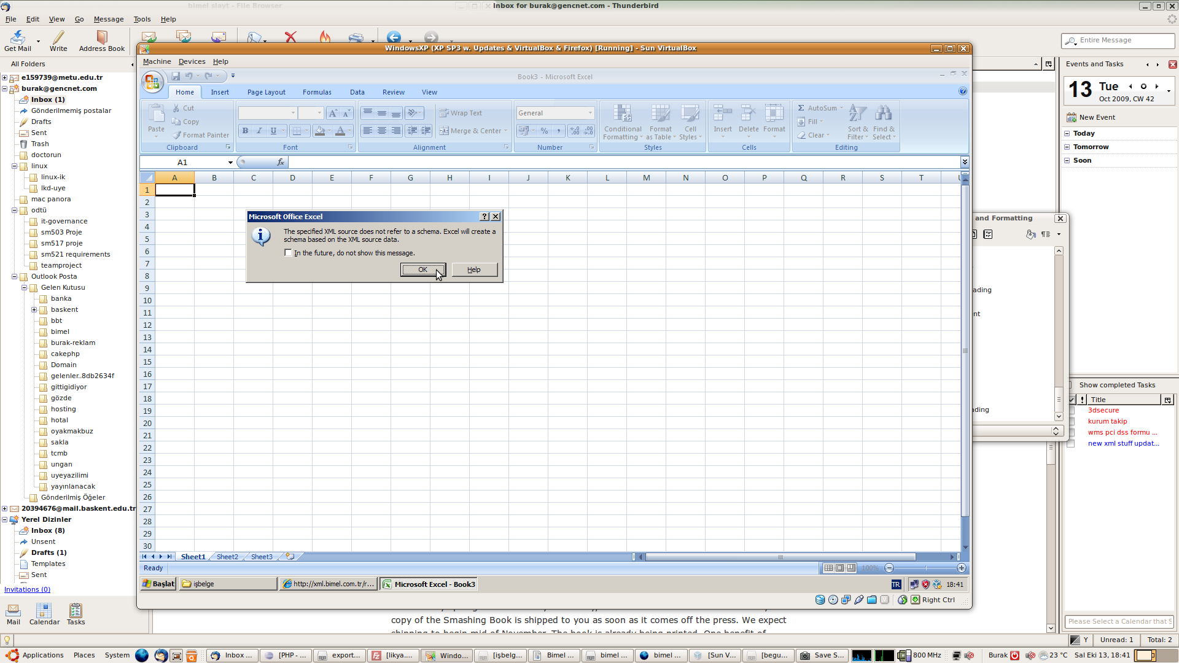Expand e159739@metu.edu.tr account tree

pyautogui.click(x=4, y=78)
